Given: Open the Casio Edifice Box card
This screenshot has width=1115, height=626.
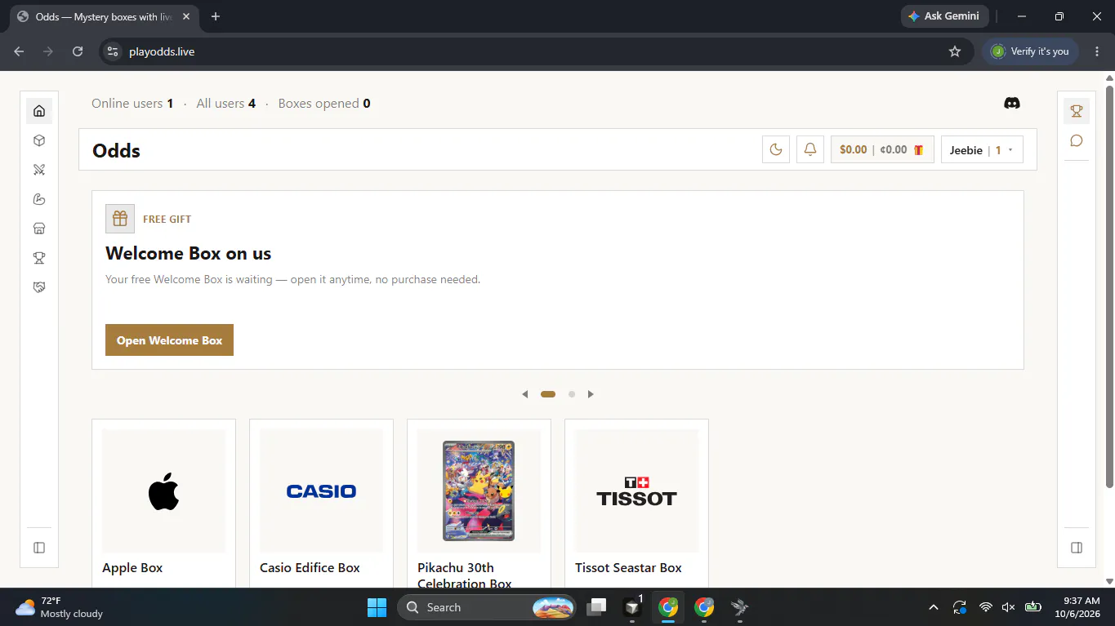Looking at the screenshot, I should click(321, 503).
